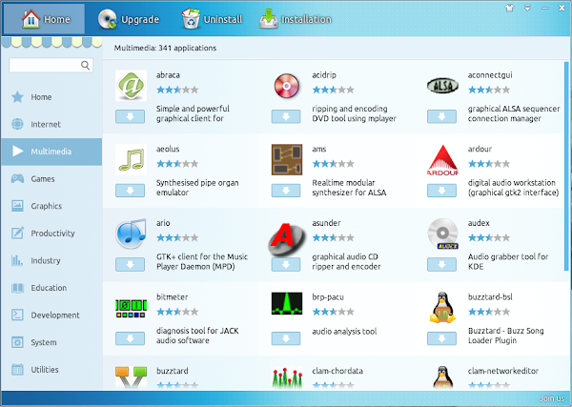This screenshot has height=407, width=572.
Task: Install aconnectgui with download button
Action: tap(441, 116)
